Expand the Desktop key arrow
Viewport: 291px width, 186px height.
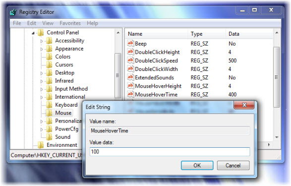pyautogui.click(x=42, y=73)
